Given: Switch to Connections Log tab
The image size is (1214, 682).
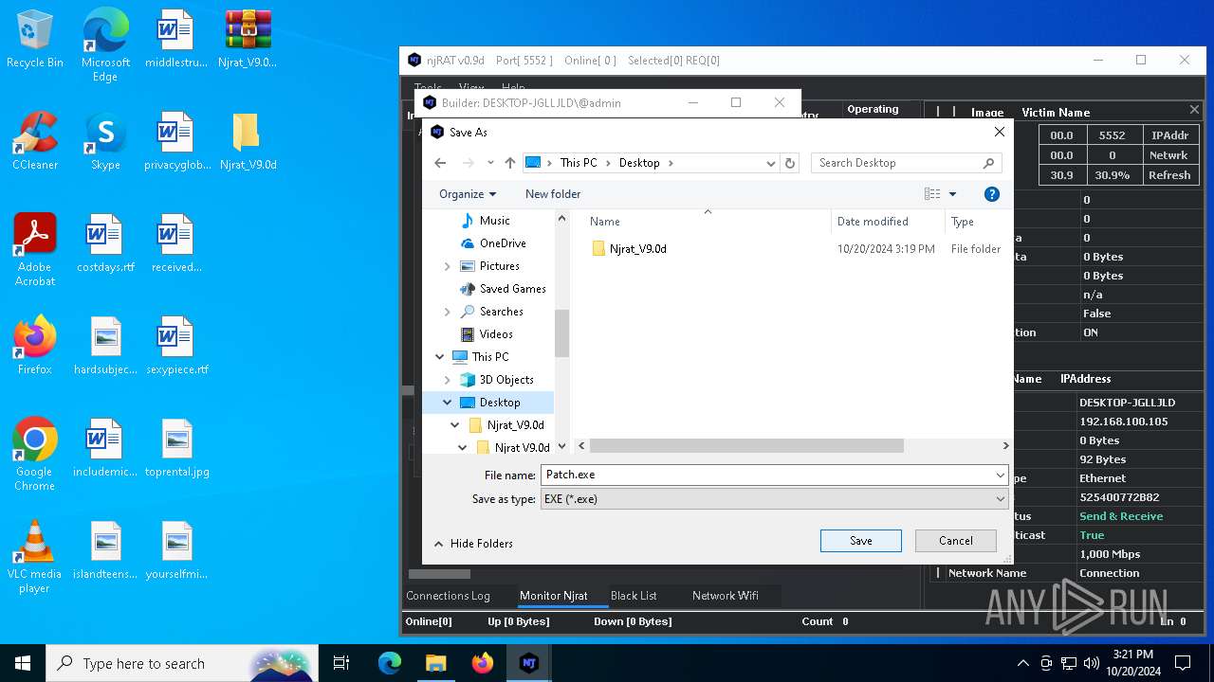Looking at the screenshot, I should point(448,596).
